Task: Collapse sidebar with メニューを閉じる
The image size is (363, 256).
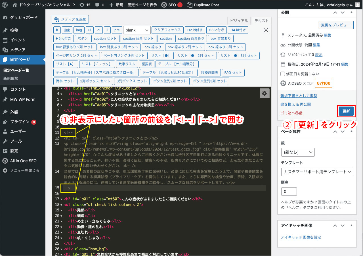Action: pos(23,170)
